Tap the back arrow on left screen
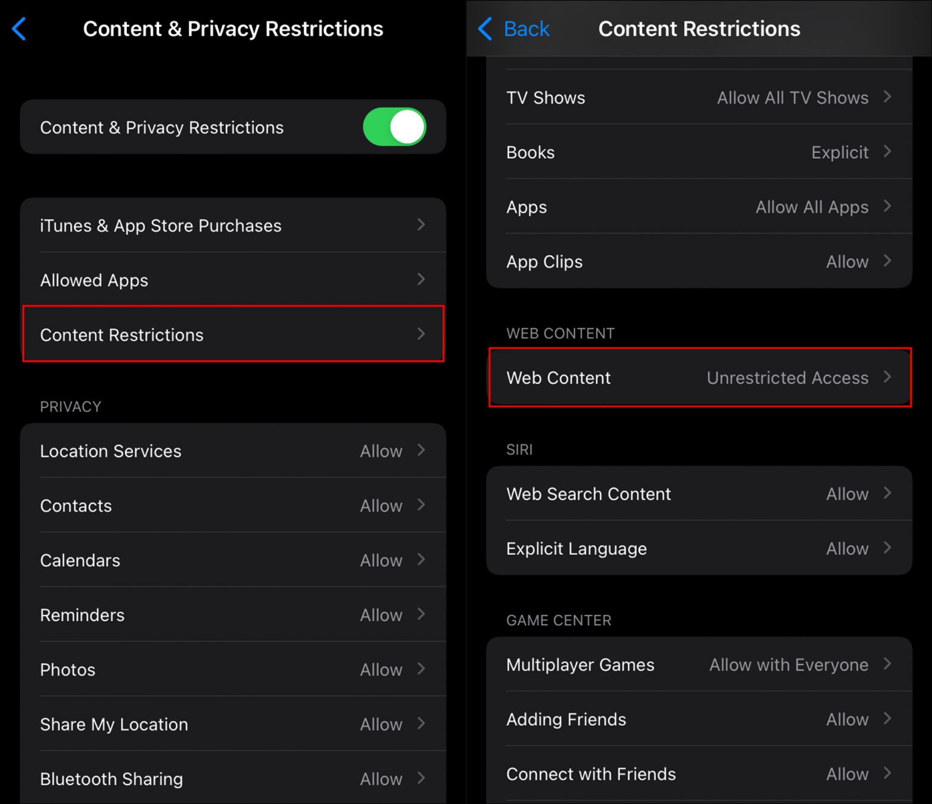 tap(19, 28)
